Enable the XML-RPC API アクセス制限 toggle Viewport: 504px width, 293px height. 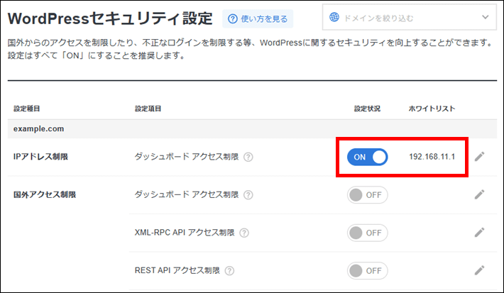tap(367, 233)
